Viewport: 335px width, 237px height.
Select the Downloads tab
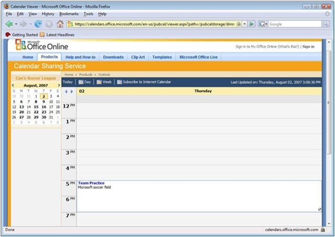[113, 57]
